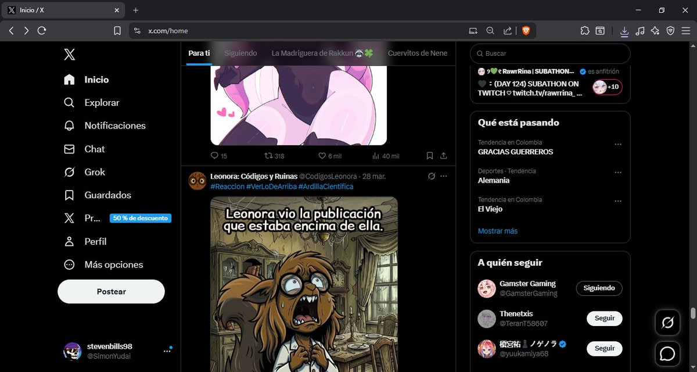Open the browser downloads panel
This screenshot has width=697, height=372.
coord(624,30)
